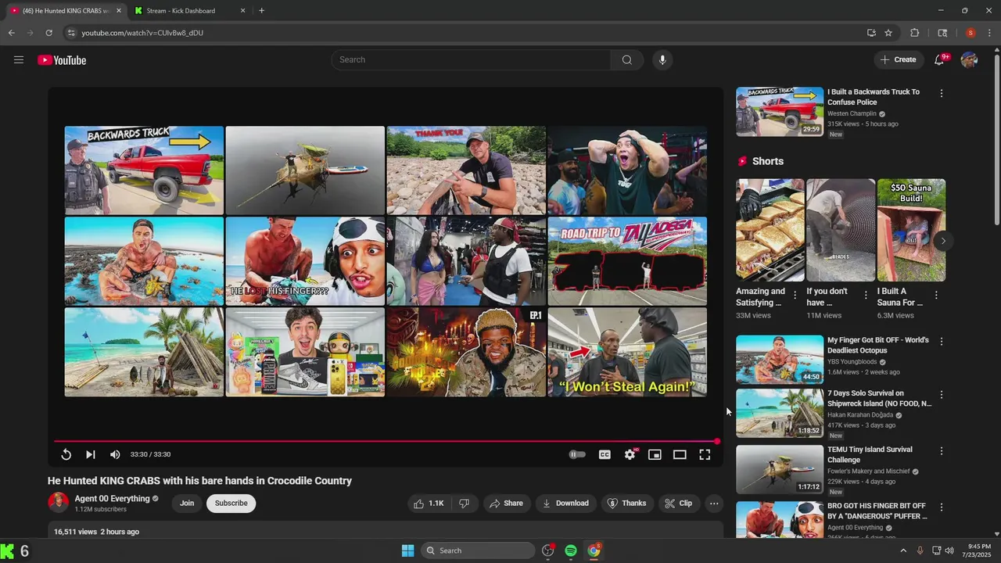Viewport: 1001px width, 563px height.
Task: Open Spotify from the taskbar
Action: tap(571, 550)
